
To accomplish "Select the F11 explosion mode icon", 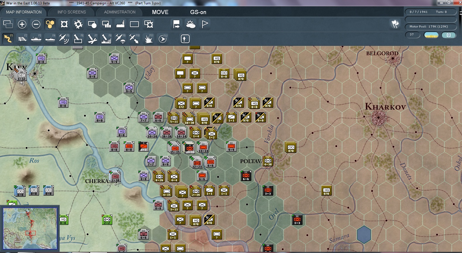I will 149,39.
